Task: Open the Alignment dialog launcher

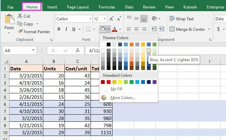Action: (210, 40)
